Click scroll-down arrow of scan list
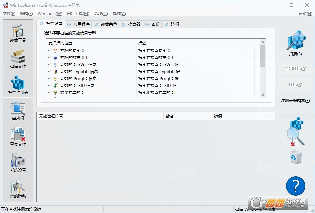This screenshot has width=315, height=213. (x=263, y=95)
